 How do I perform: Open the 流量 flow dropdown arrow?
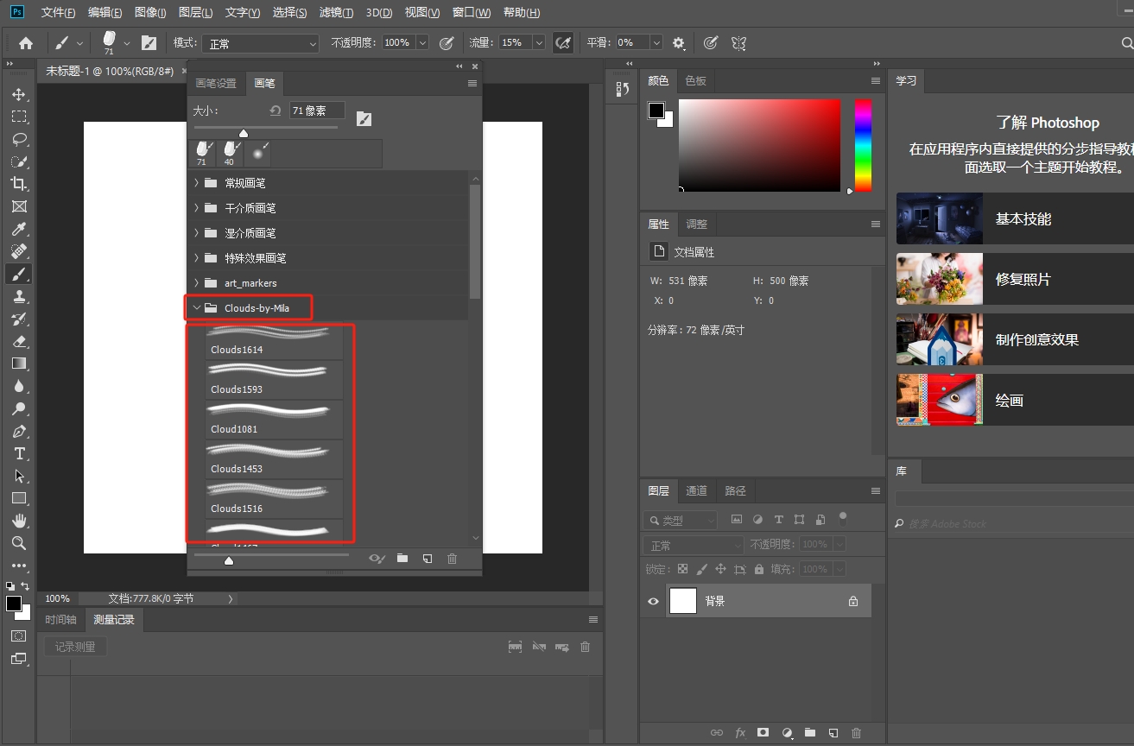point(539,42)
